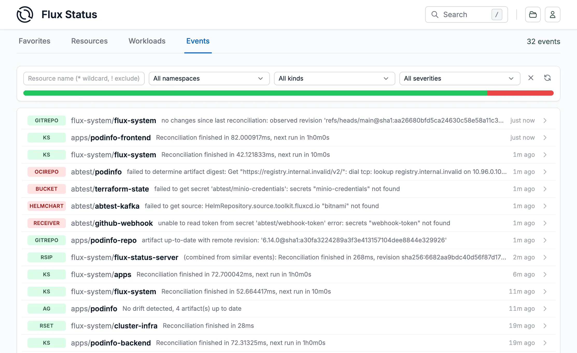577x353 pixels.
Task: Click the AG badge for apps/podinfo
Action: 47,309
